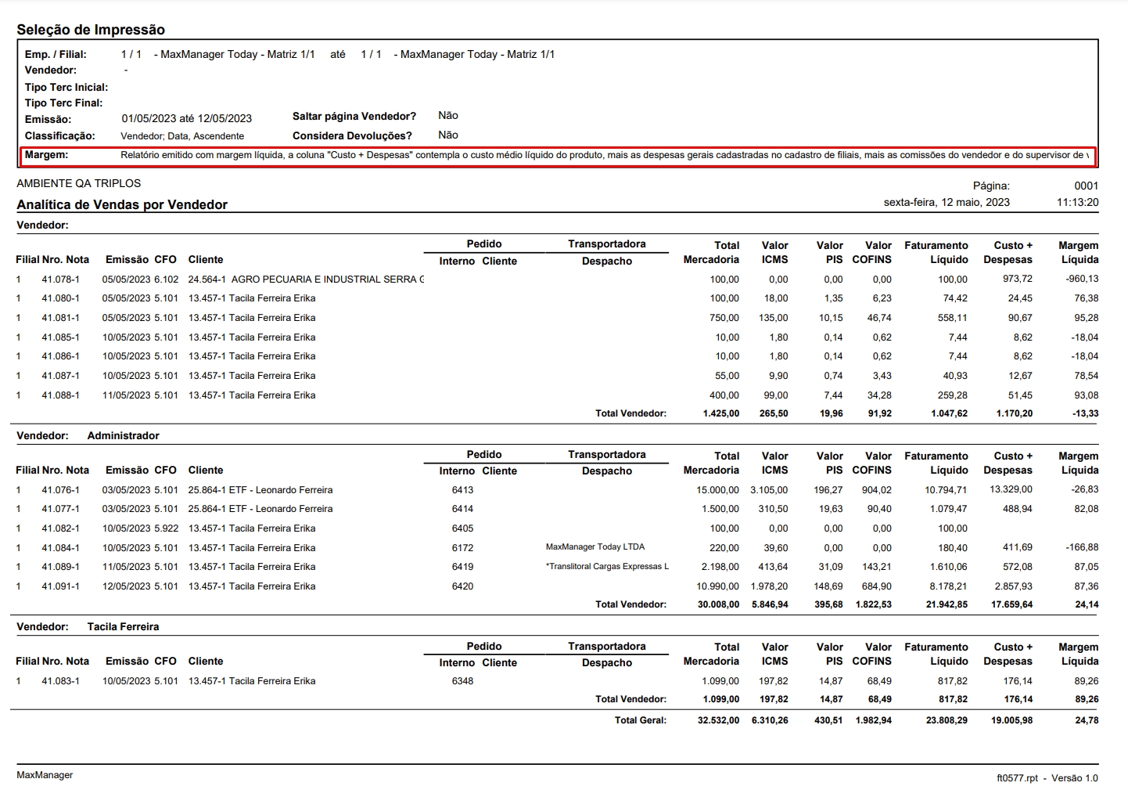1128x797 pixels.
Task: Select nota number '41.078-1'
Action: click(61, 279)
